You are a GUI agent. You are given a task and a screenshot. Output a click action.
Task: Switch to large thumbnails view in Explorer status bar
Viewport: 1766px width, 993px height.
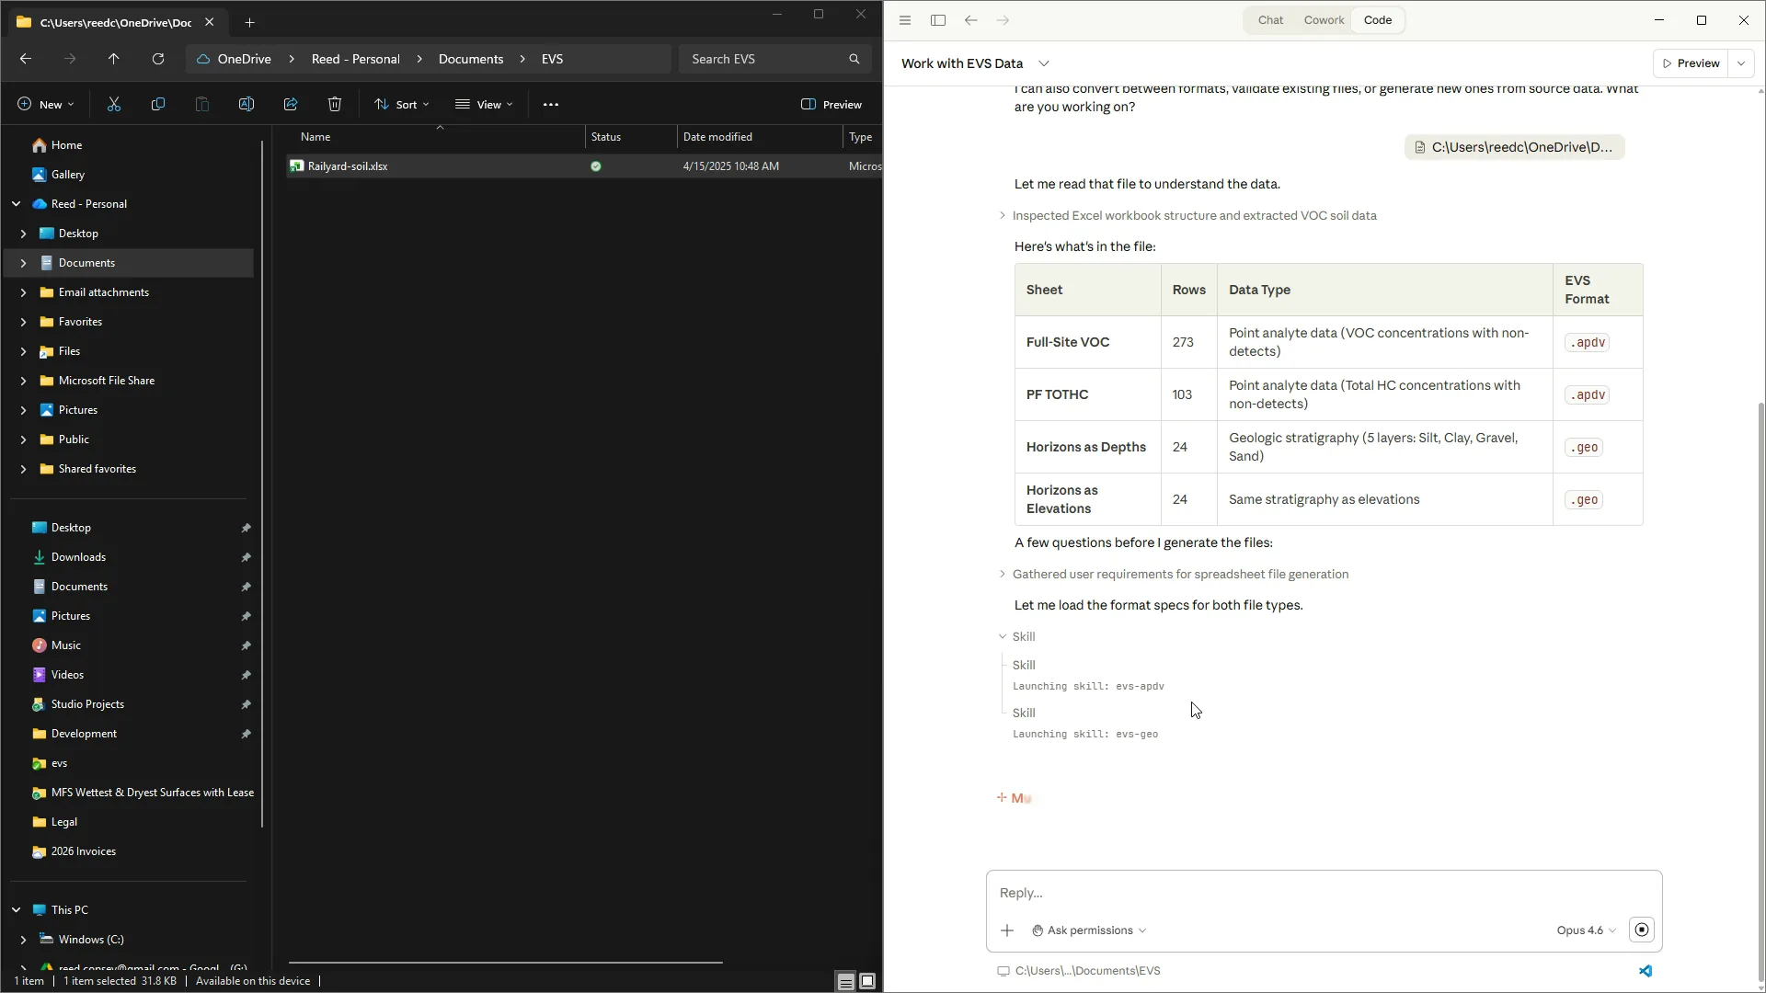click(867, 981)
